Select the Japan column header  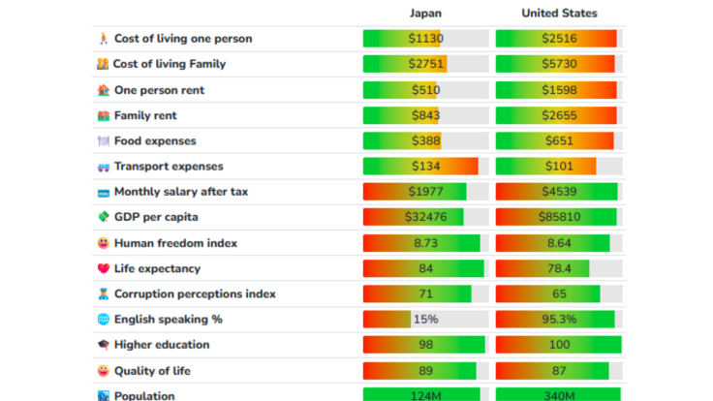[x=425, y=14]
